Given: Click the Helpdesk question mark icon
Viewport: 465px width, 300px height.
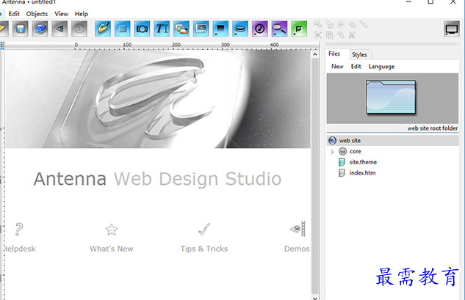Looking at the screenshot, I should click(x=19, y=230).
